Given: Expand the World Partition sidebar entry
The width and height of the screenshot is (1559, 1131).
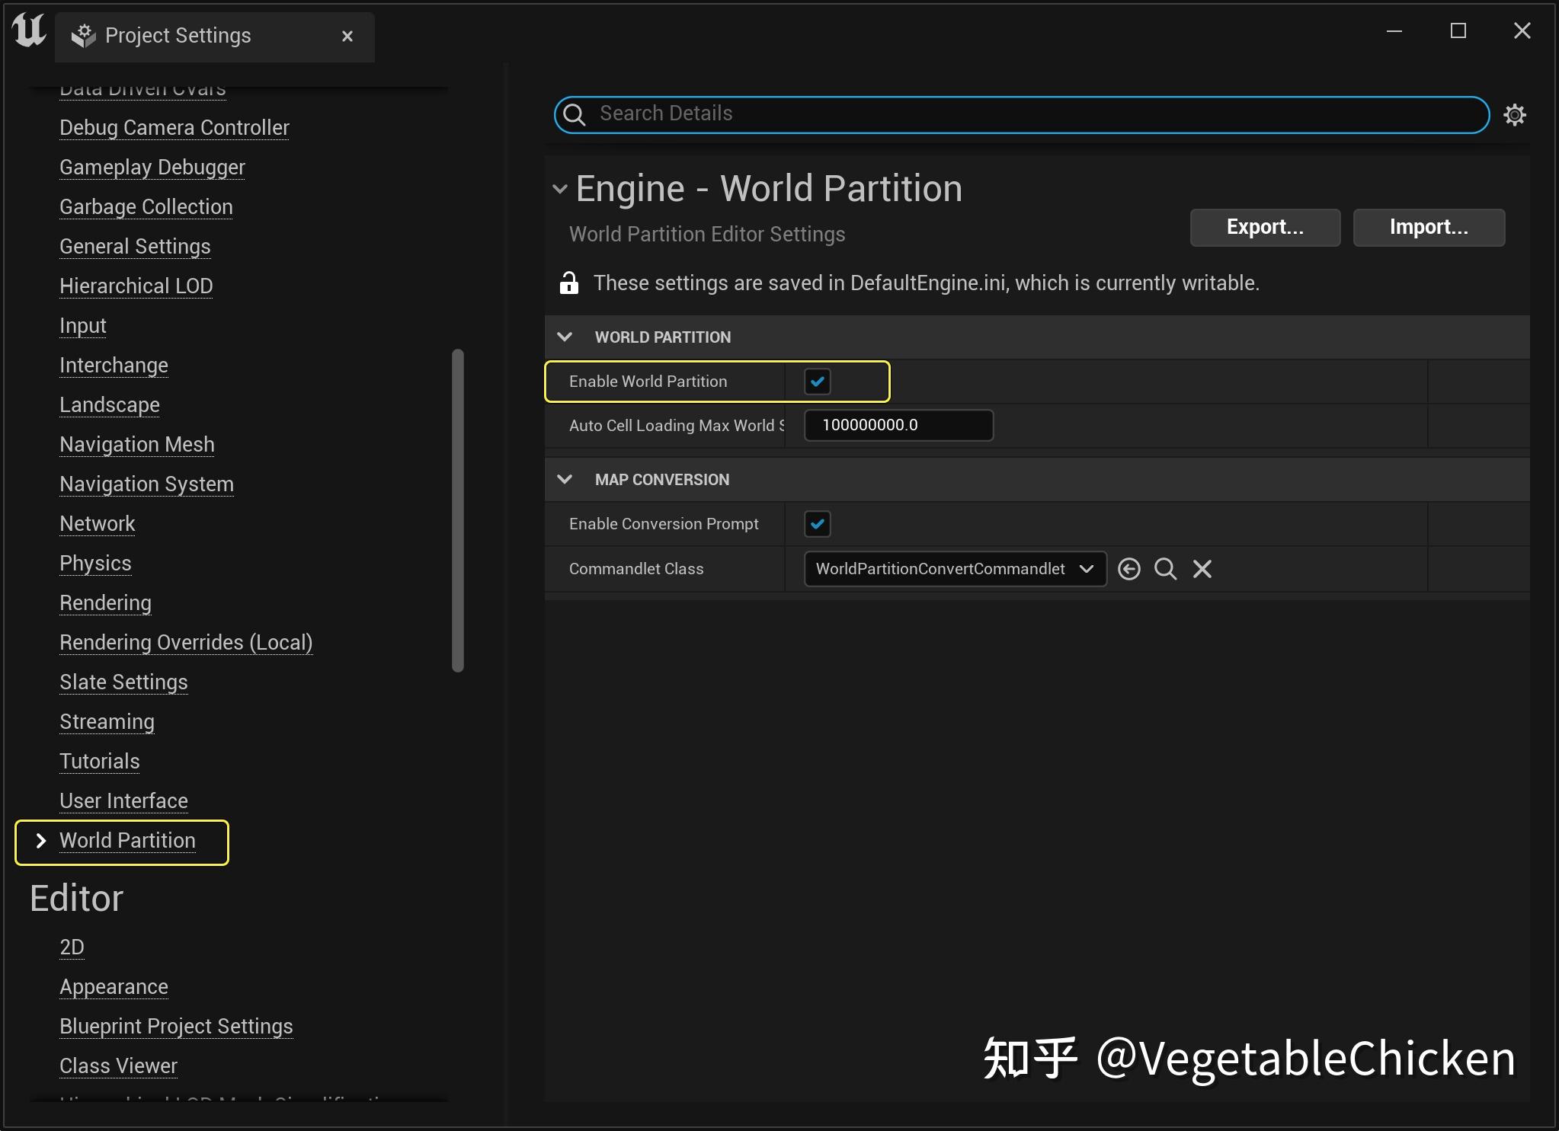Looking at the screenshot, I should tap(40, 841).
